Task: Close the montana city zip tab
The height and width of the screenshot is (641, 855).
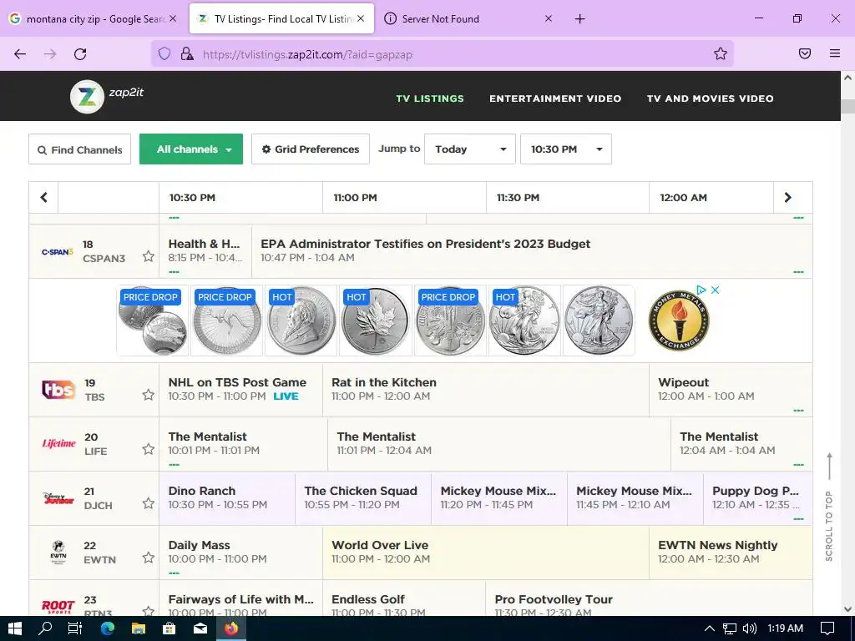Action: click(172, 18)
